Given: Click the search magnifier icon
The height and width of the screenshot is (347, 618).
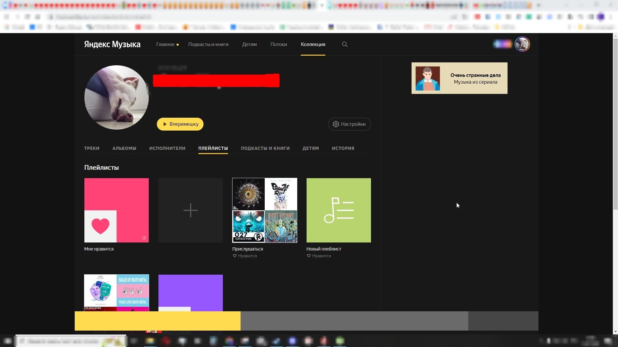Looking at the screenshot, I should click(x=345, y=44).
